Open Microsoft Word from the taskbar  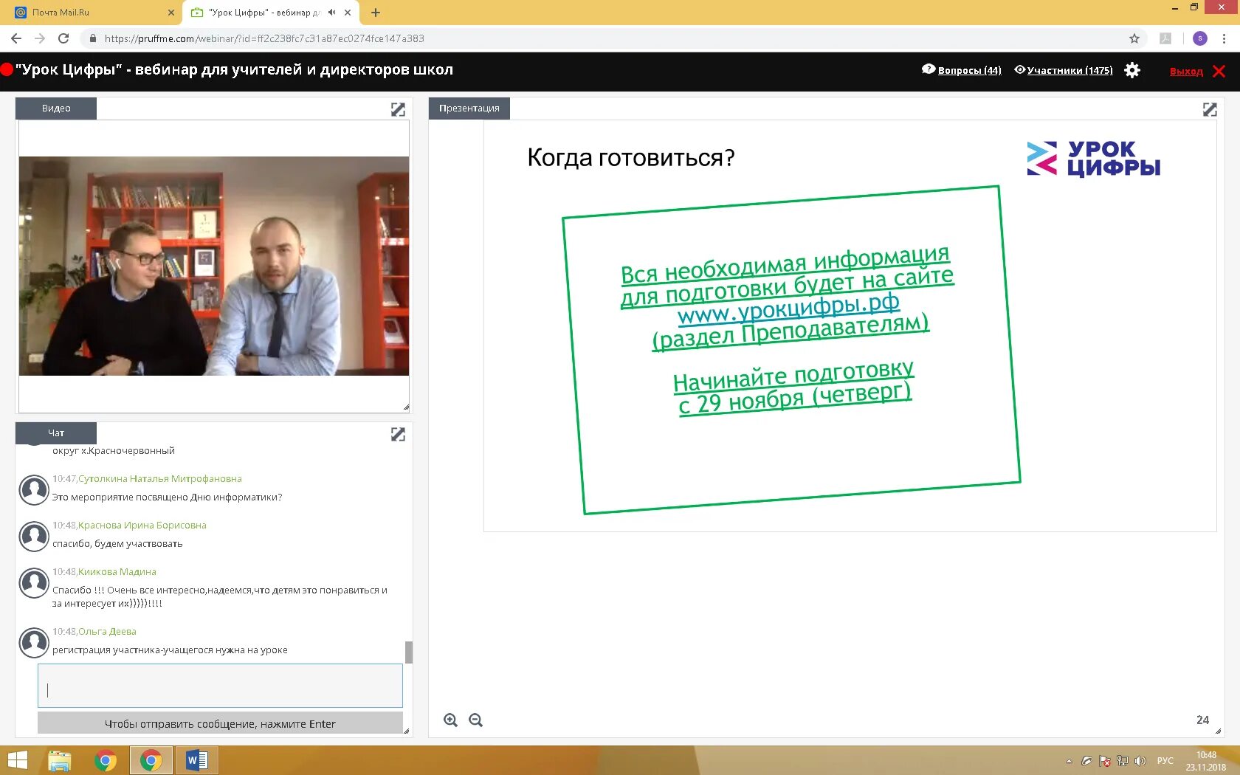click(197, 760)
